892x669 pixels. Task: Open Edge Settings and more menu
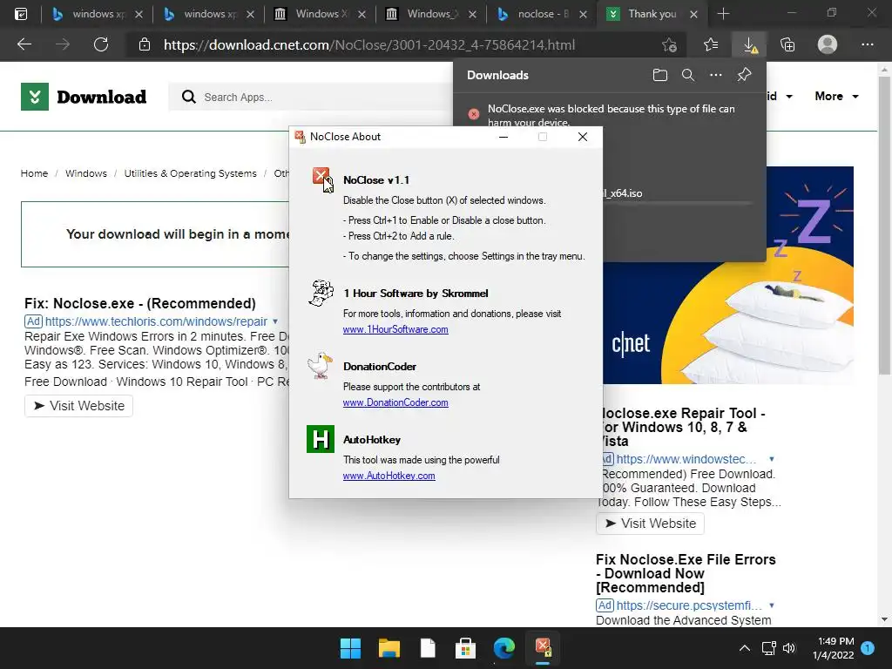(867, 44)
